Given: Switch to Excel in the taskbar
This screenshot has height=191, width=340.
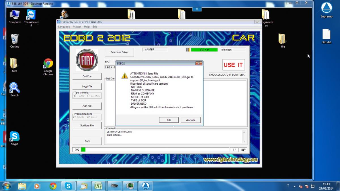Looking at the screenshot, I should click(x=98, y=186).
